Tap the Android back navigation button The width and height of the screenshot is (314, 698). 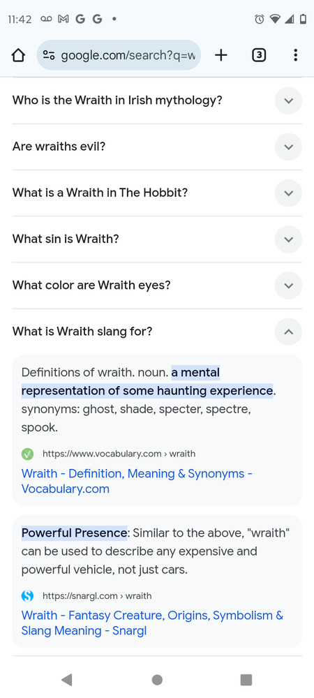67,679
